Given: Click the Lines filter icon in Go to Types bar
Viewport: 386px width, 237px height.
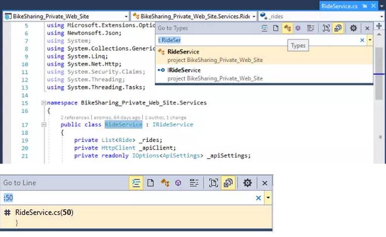Looking at the screenshot, I should tap(265, 28).
